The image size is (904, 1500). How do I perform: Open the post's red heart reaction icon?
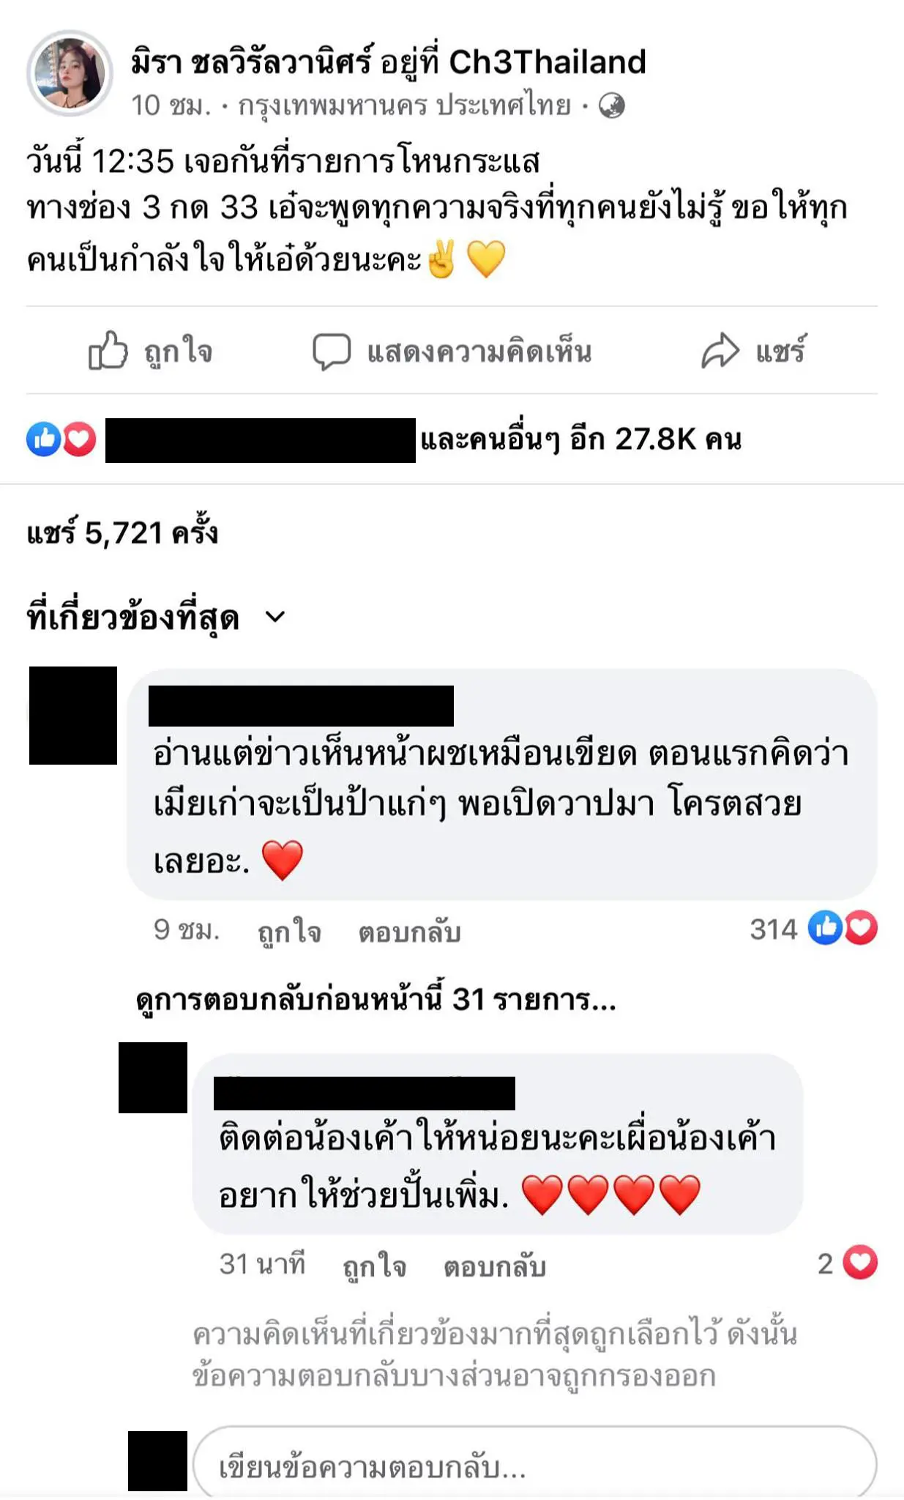(79, 439)
